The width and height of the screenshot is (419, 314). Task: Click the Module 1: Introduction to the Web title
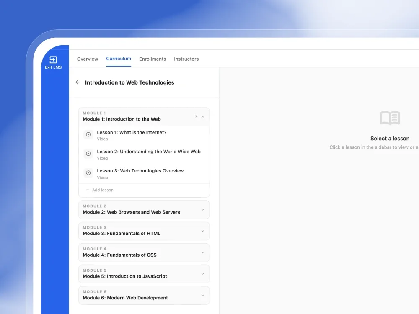click(x=122, y=119)
